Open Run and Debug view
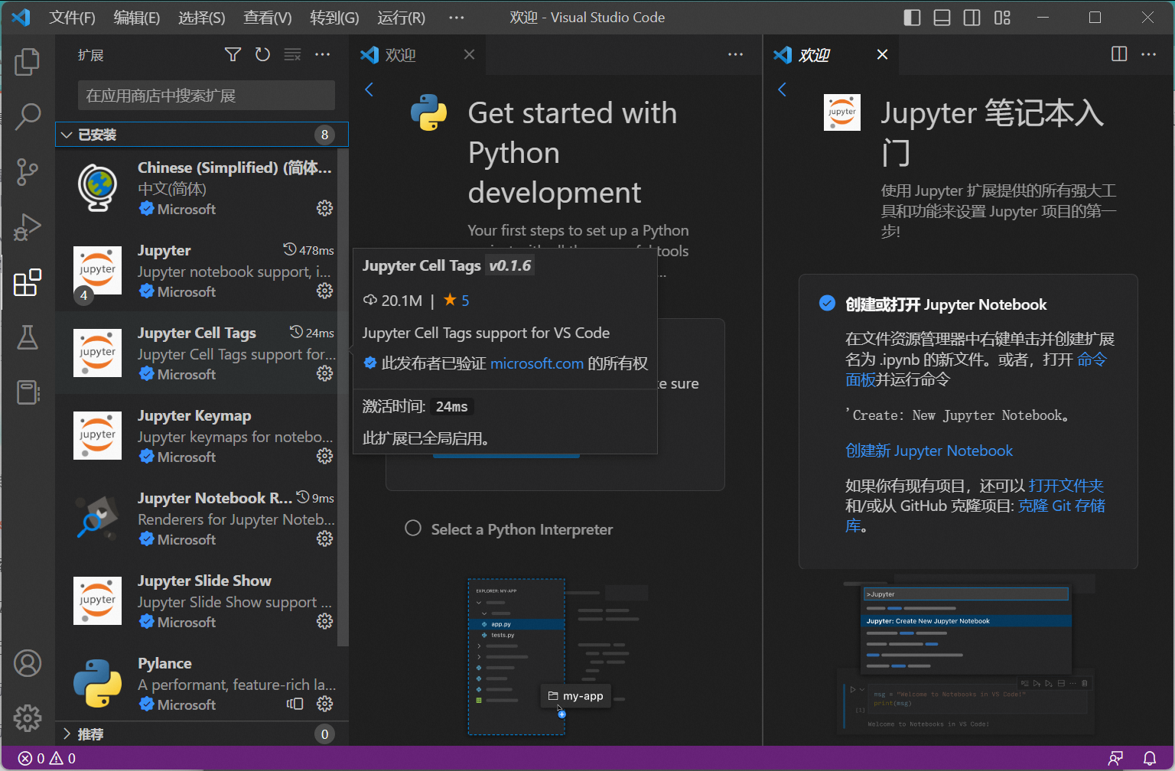1175x771 pixels. (28, 227)
